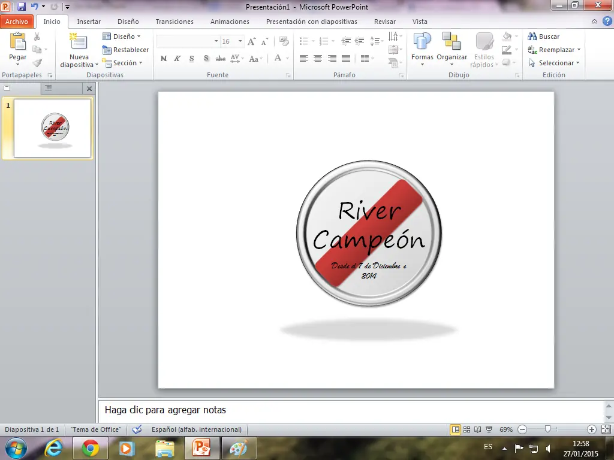Fit slide to window icon
Image resolution: width=614 pixels, height=460 pixels.
(x=606, y=429)
